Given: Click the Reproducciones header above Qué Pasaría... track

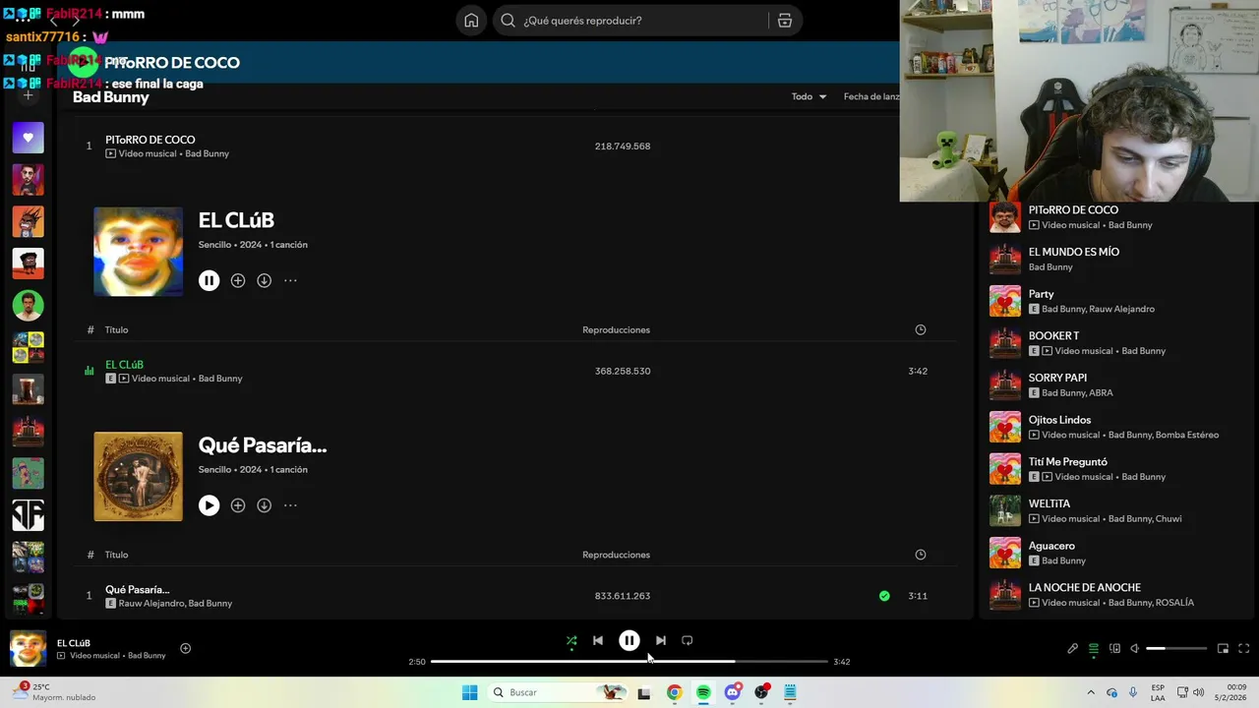Looking at the screenshot, I should tap(616, 555).
